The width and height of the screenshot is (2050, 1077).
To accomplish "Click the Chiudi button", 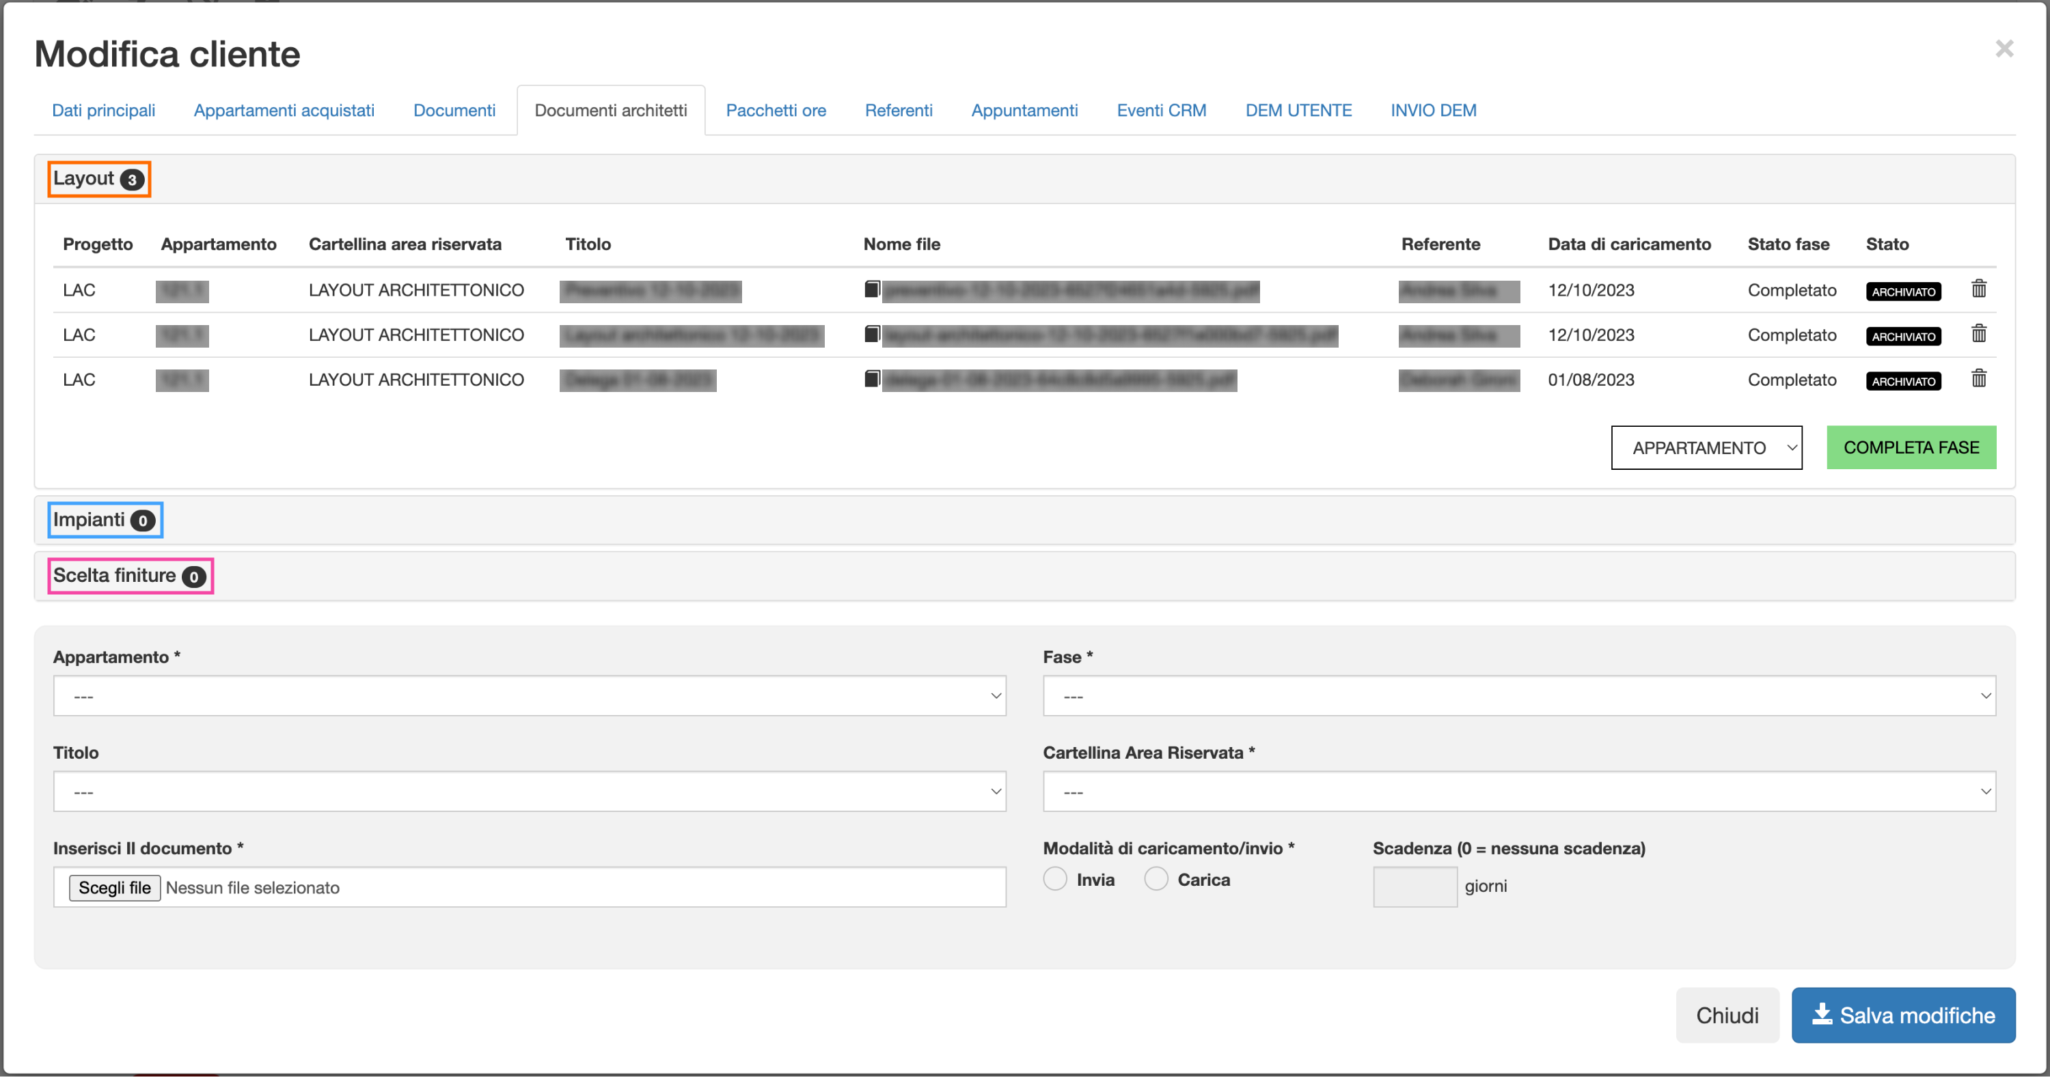I will pyautogui.click(x=1727, y=1015).
